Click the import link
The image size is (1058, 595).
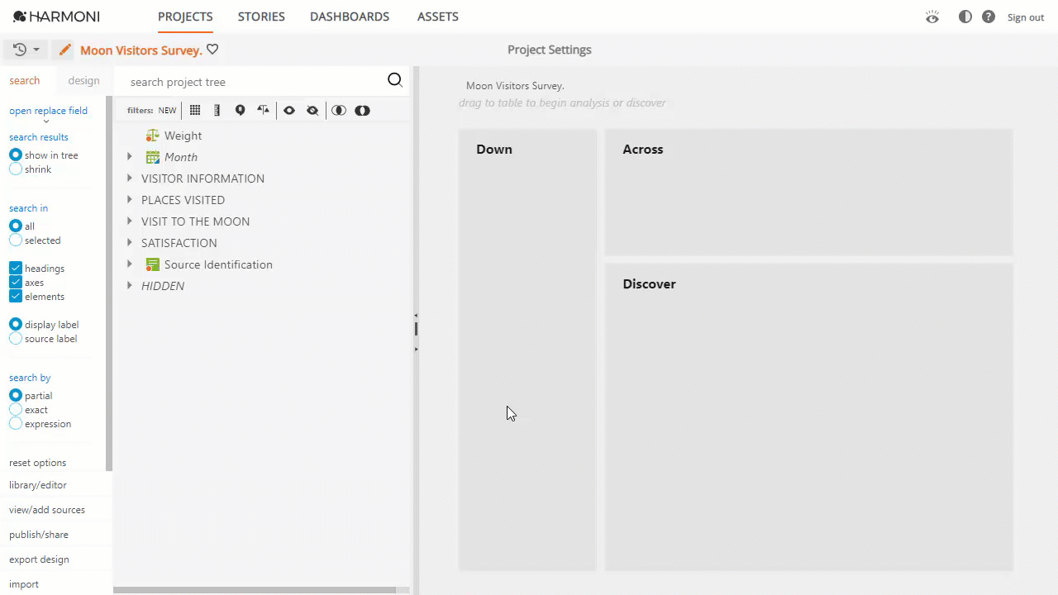pyautogui.click(x=24, y=584)
